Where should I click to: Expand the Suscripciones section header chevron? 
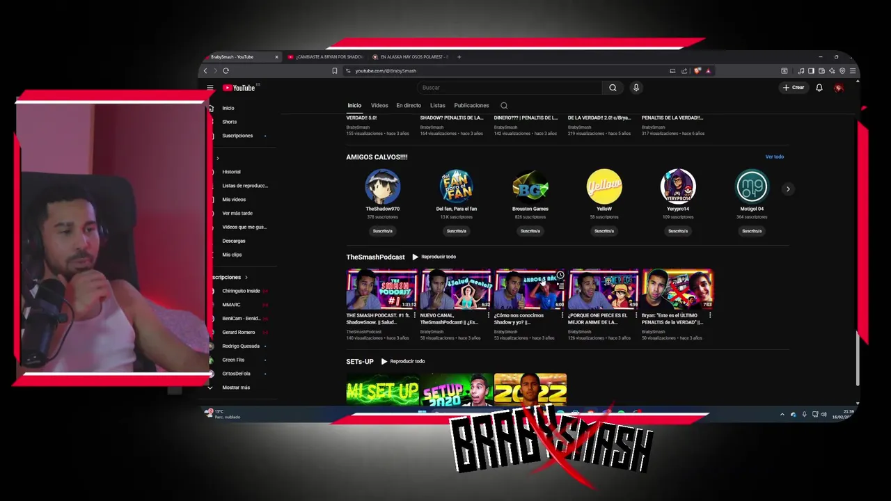(246, 278)
